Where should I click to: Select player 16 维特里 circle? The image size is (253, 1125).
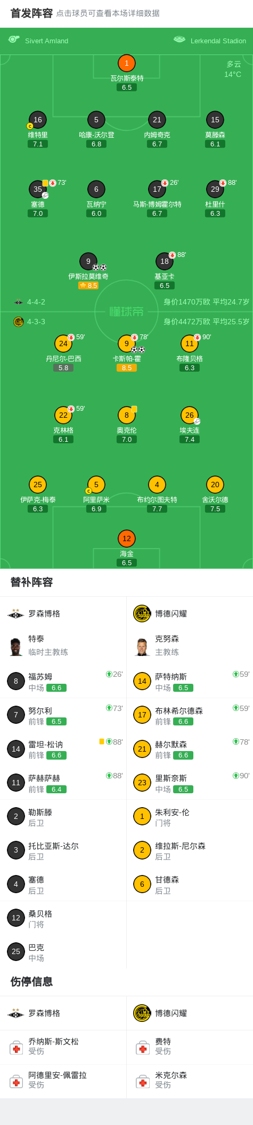[x=38, y=120]
